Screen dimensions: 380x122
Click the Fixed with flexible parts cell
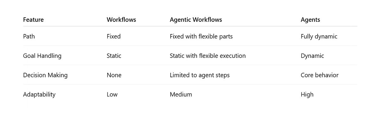[201, 37]
